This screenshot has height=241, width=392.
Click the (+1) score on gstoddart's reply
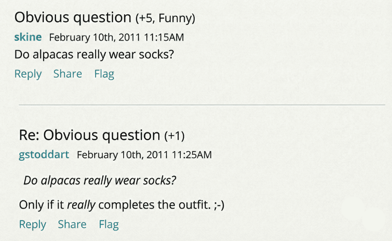click(174, 136)
